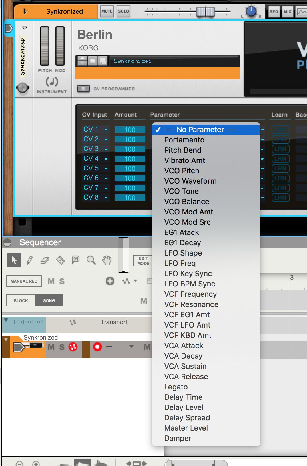Viewport: 307px width, 466px height.
Task: Click the automation icon on Transport track
Action: click(73, 322)
